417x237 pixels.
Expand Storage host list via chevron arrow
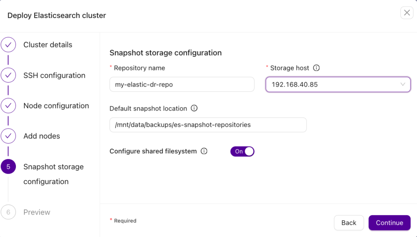point(403,85)
